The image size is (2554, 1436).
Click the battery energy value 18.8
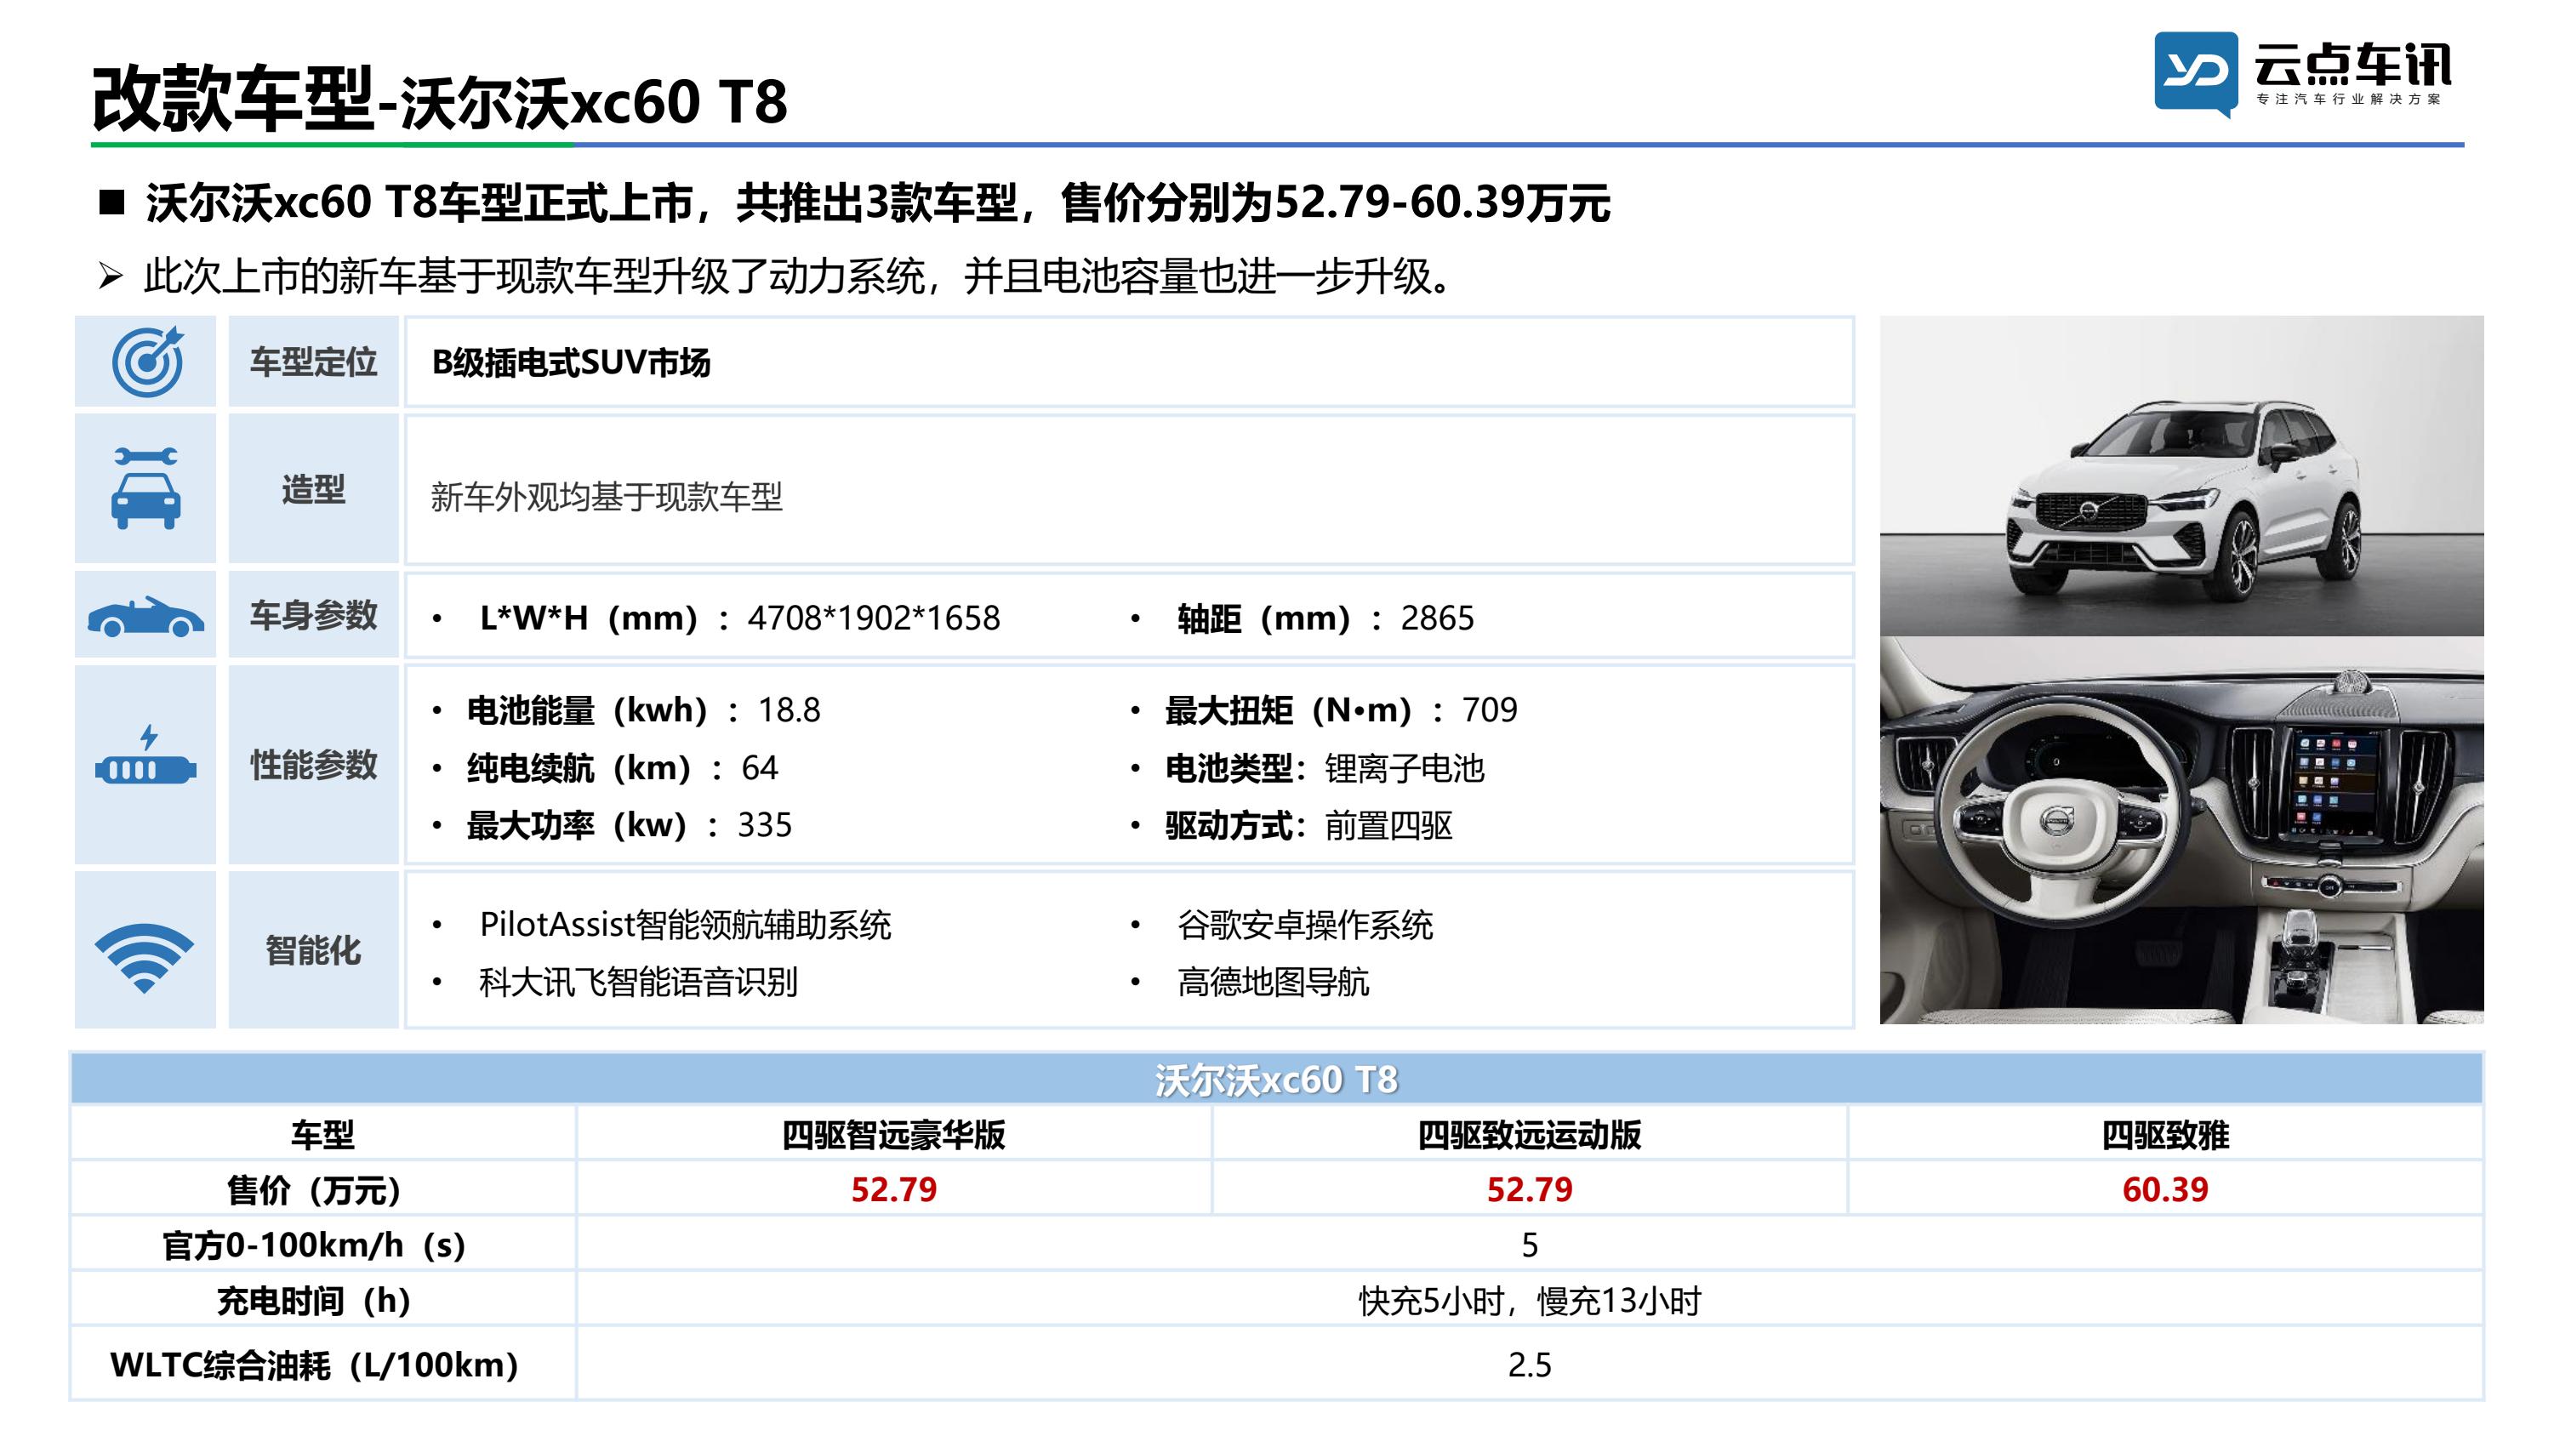[x=790, y=710]
